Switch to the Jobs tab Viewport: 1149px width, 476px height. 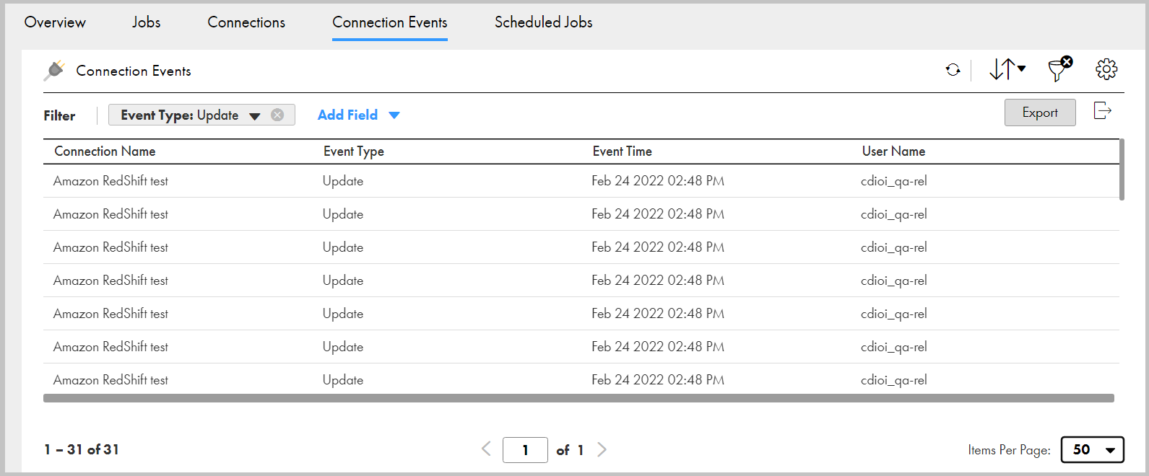[x=147, y=22]
